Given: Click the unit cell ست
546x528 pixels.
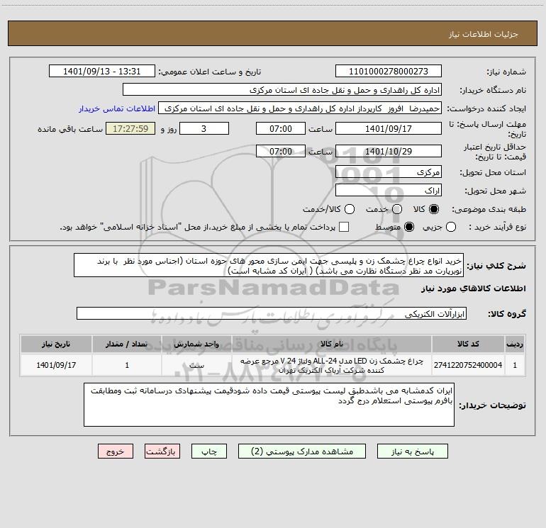Looking at the screenshot, I should pyautogui.click(x=196, y=365).
